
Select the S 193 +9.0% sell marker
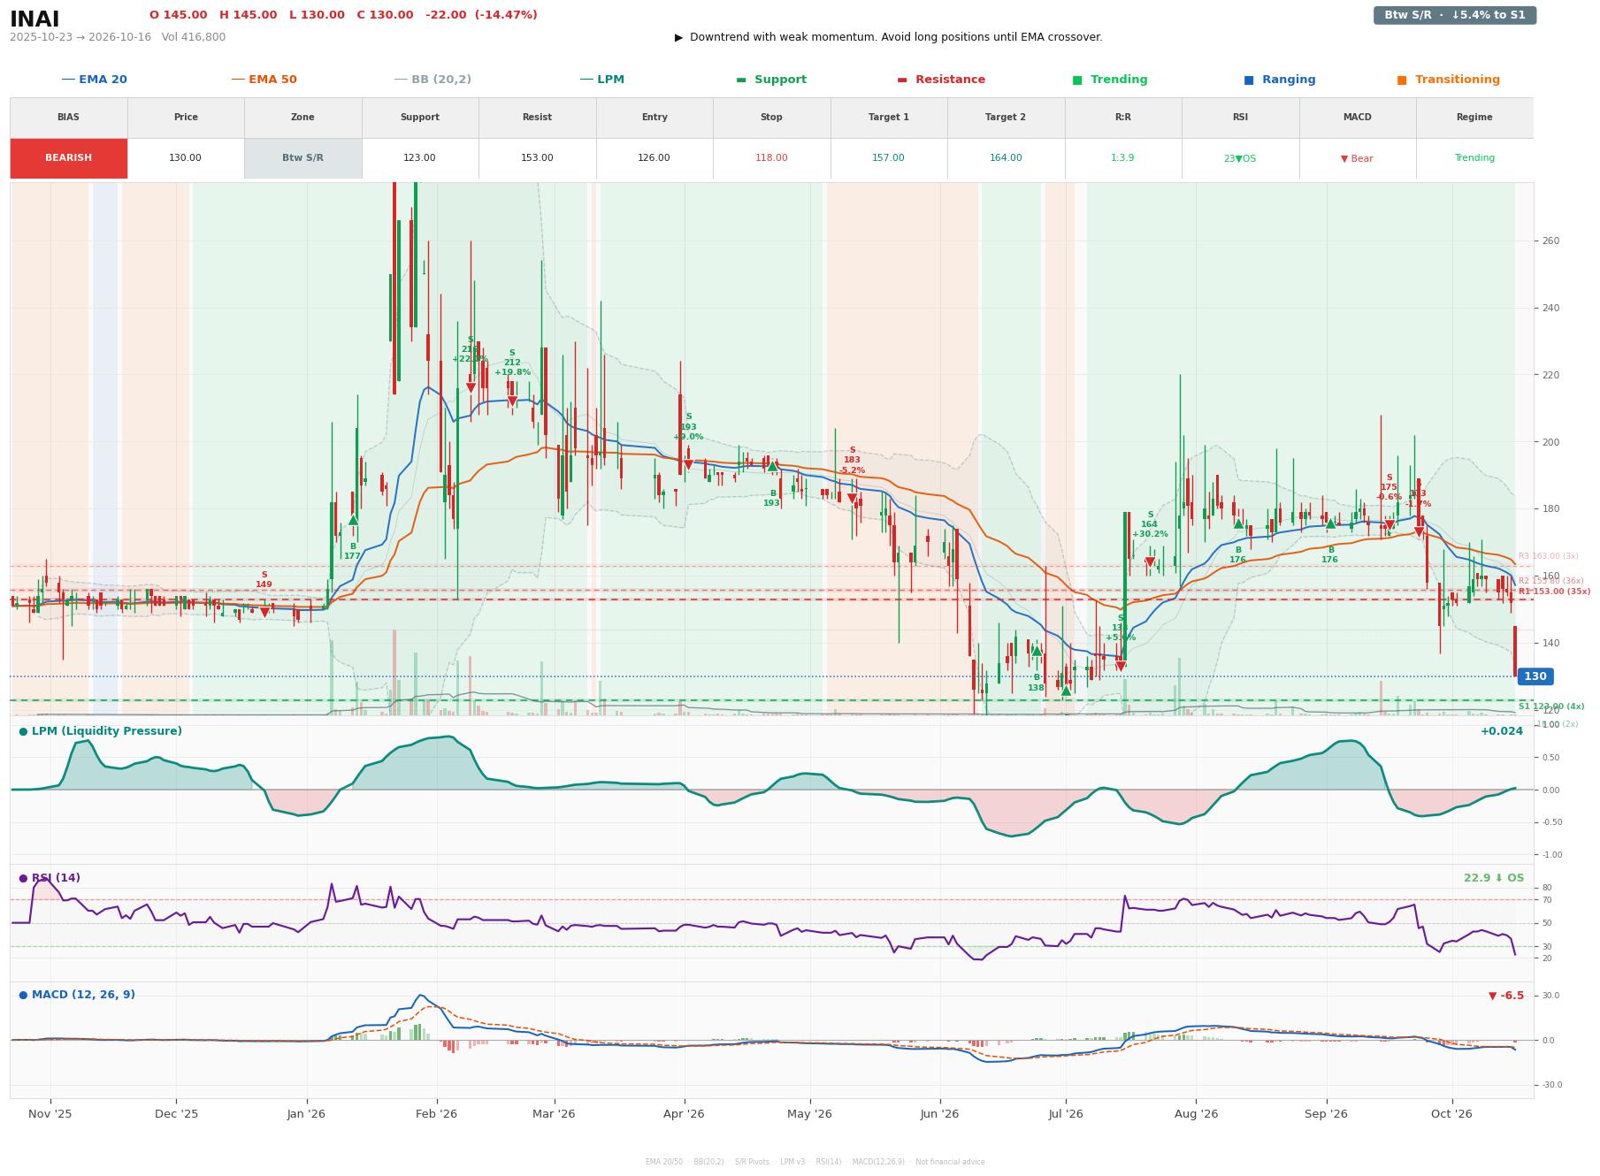689,464
